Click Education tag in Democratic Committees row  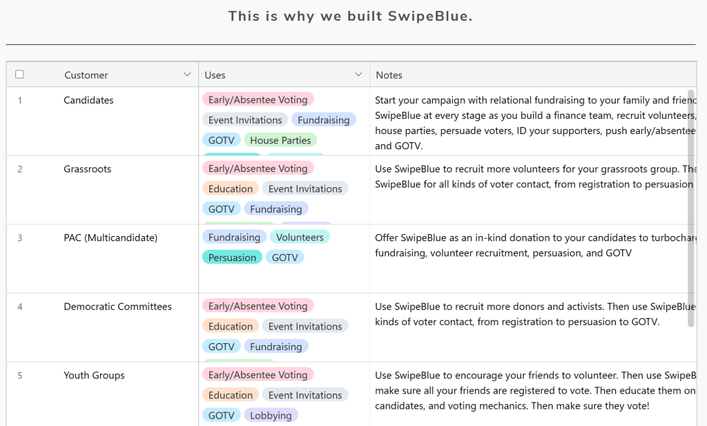231,327
